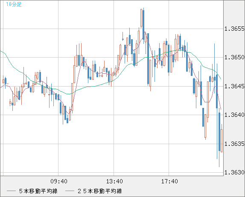Click the 17:40 time axis label
Viewport: 245px width, 197px height.
point(169,181)
